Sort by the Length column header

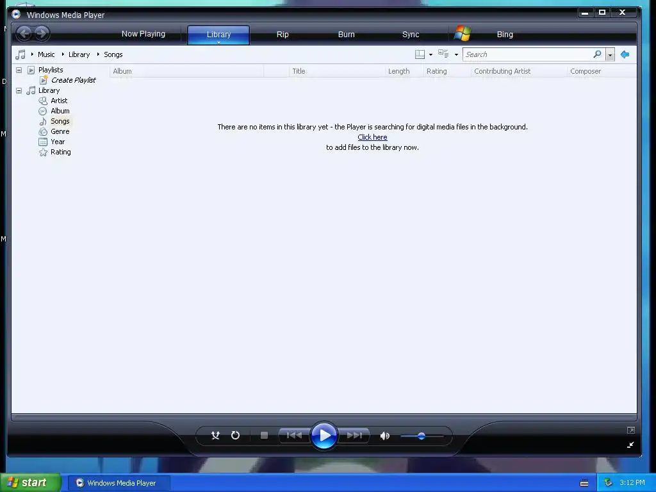[x=404, y=71]
